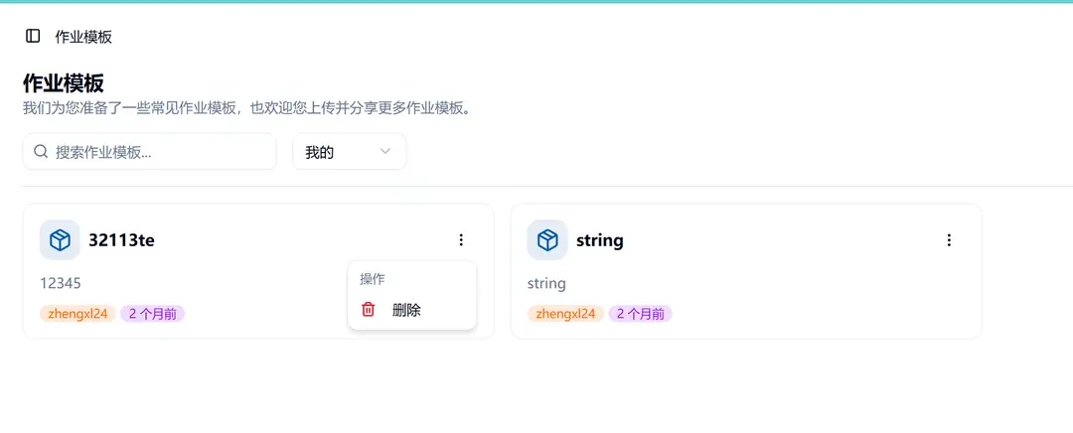Screen dimensions: 1073x433
Task: Click purple 2 个月前 tag on 32113te card
Action: 153,314
